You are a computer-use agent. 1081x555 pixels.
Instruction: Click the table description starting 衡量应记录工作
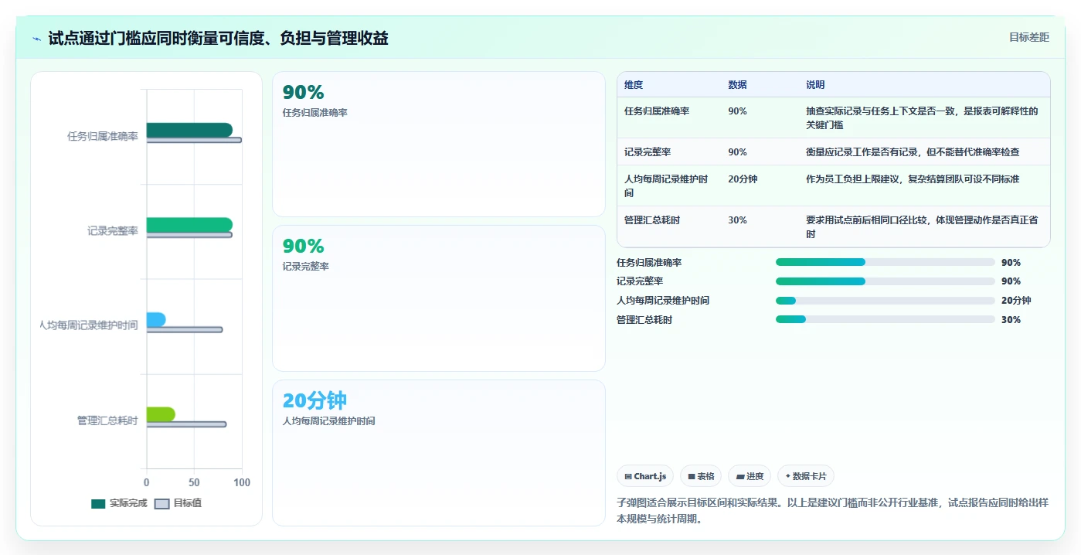point(913,152)
